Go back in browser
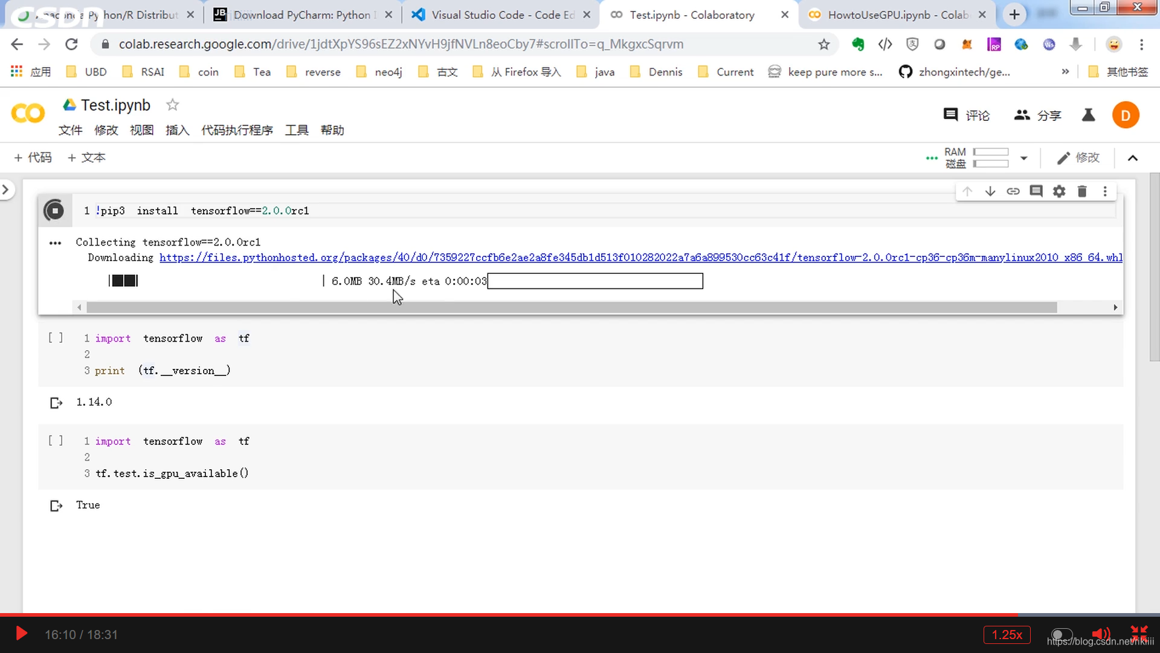 coord(17,44)
